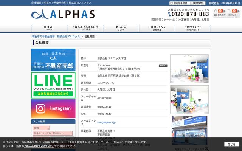Click the 山陽本線 西明石駅 access text

click(x=119, y=76)
